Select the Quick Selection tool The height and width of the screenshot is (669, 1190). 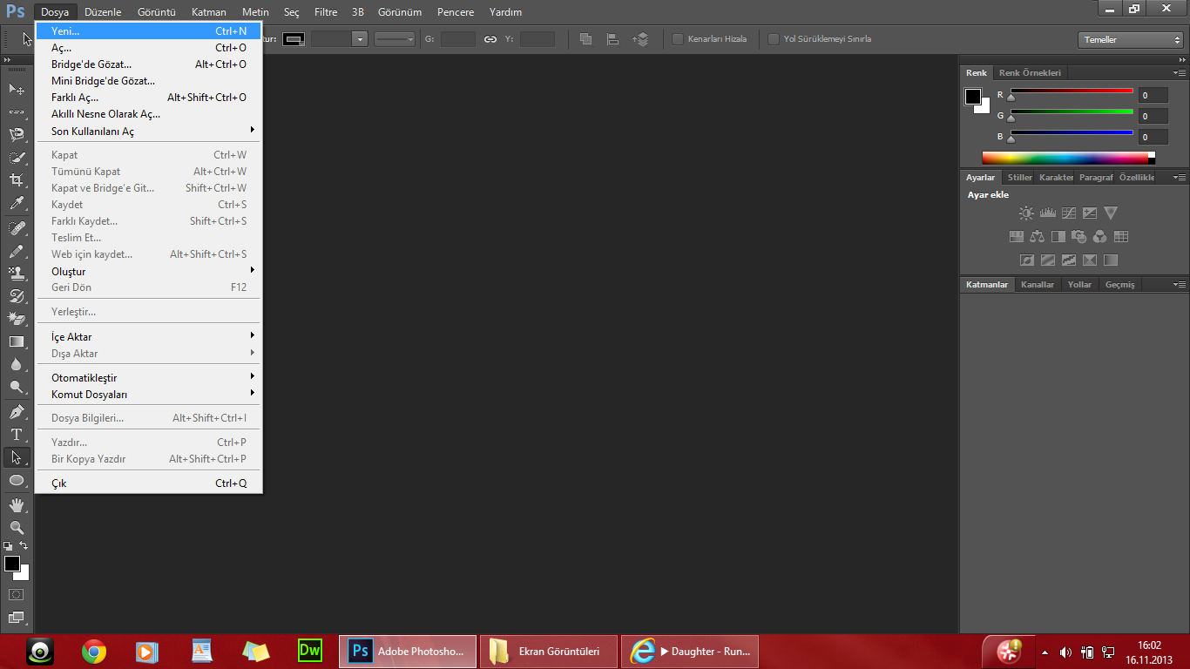tap(17, 158)
